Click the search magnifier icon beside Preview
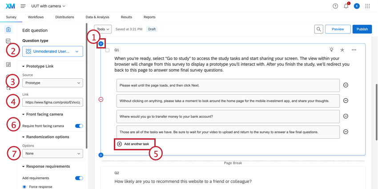 pyautogui.click(x=319, y=29)
